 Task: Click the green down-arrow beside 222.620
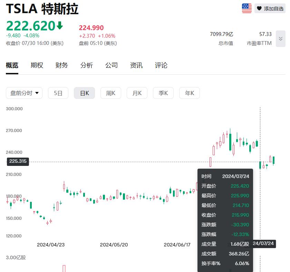(x=60, y=25)
